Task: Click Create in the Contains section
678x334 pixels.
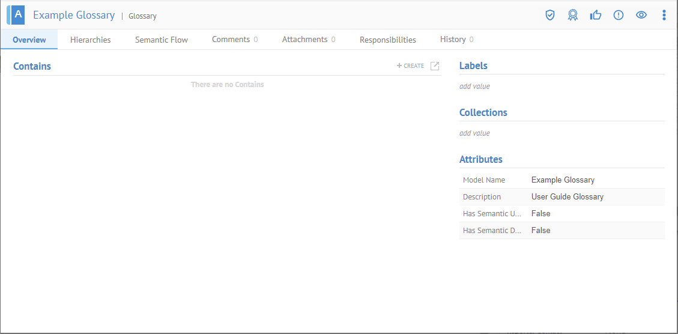Action: [411, 66]
